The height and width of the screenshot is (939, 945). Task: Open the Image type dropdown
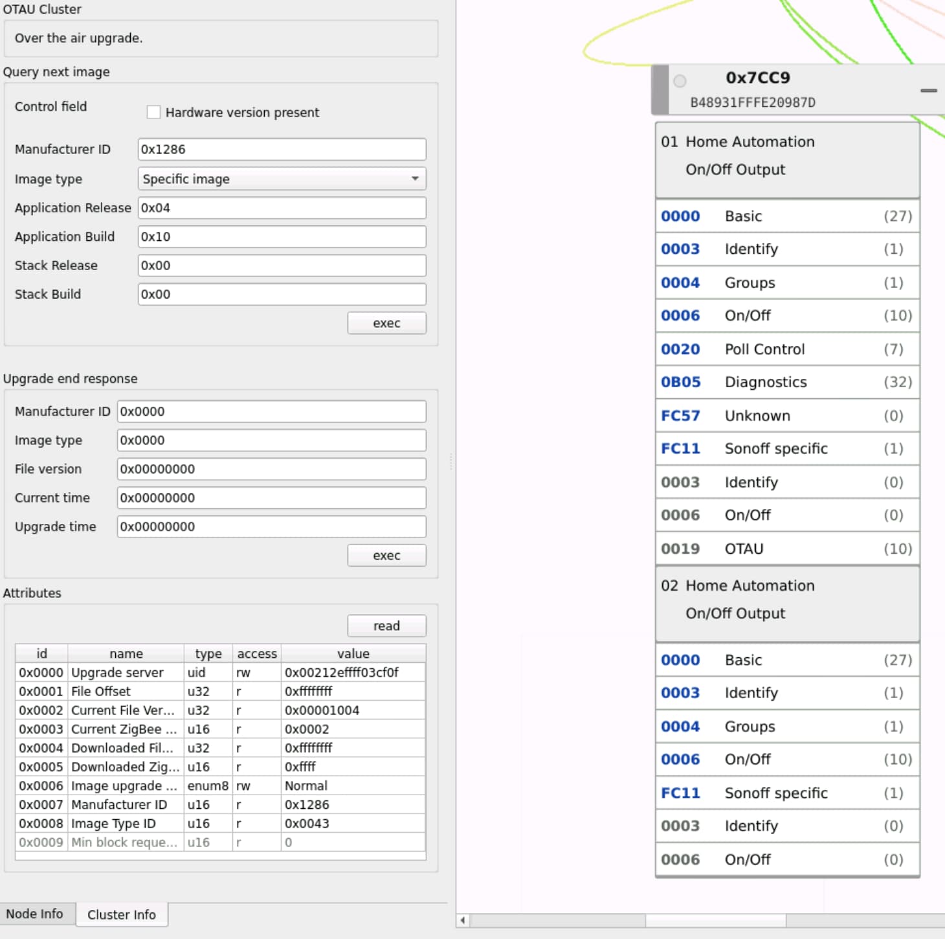tap(282, 179)
